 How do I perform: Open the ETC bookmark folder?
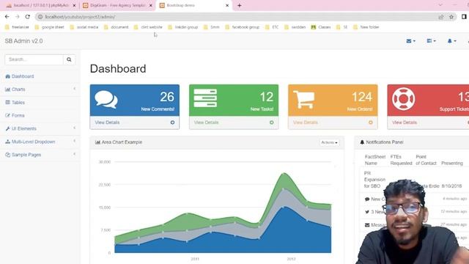point(272,27)
